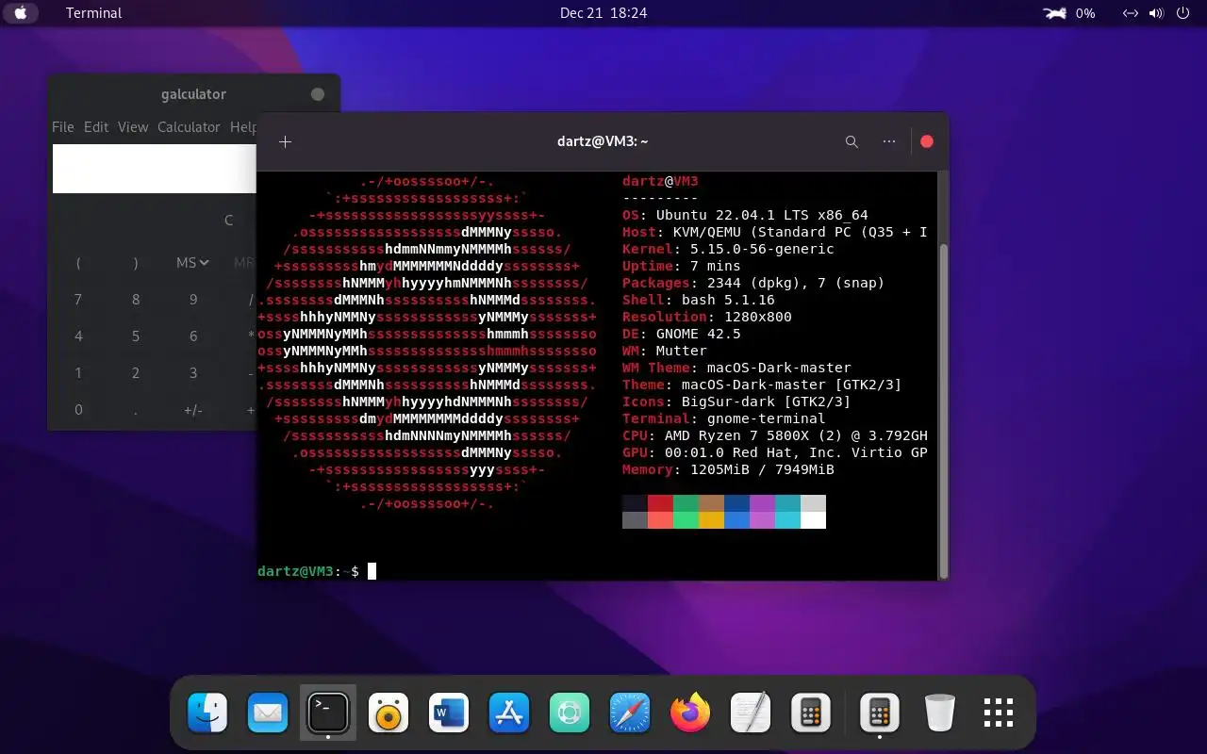1207x754 pixels.
Task: Expand the MS memory dropdown in galculator
Action: [192, 263]
